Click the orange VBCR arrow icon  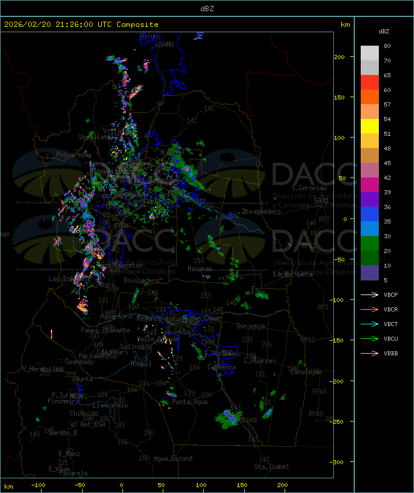369,309
